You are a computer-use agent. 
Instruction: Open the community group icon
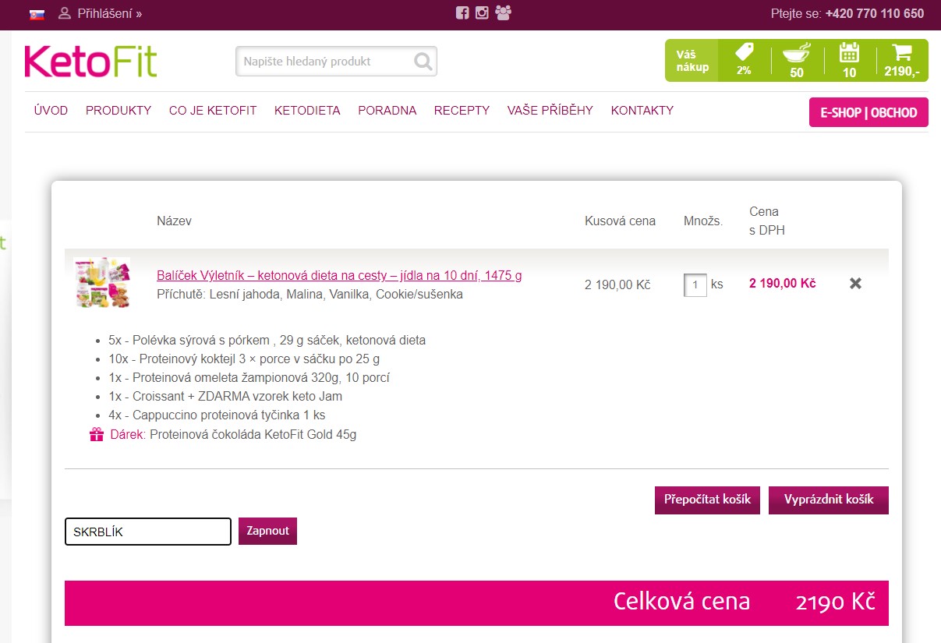(504, 13)
